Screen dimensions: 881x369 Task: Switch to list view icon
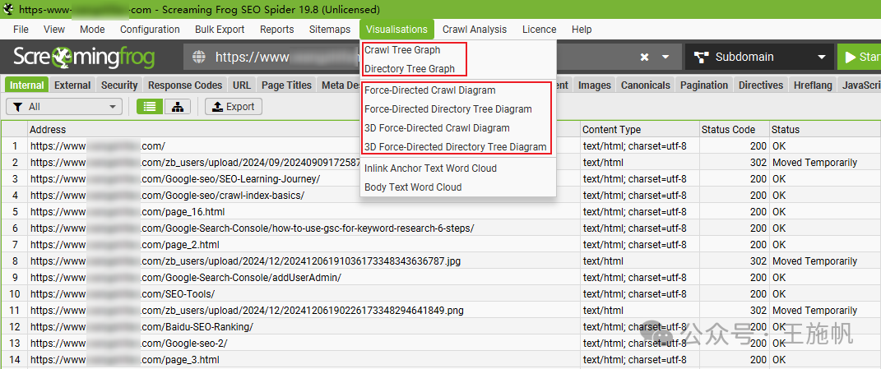(150, 107)
